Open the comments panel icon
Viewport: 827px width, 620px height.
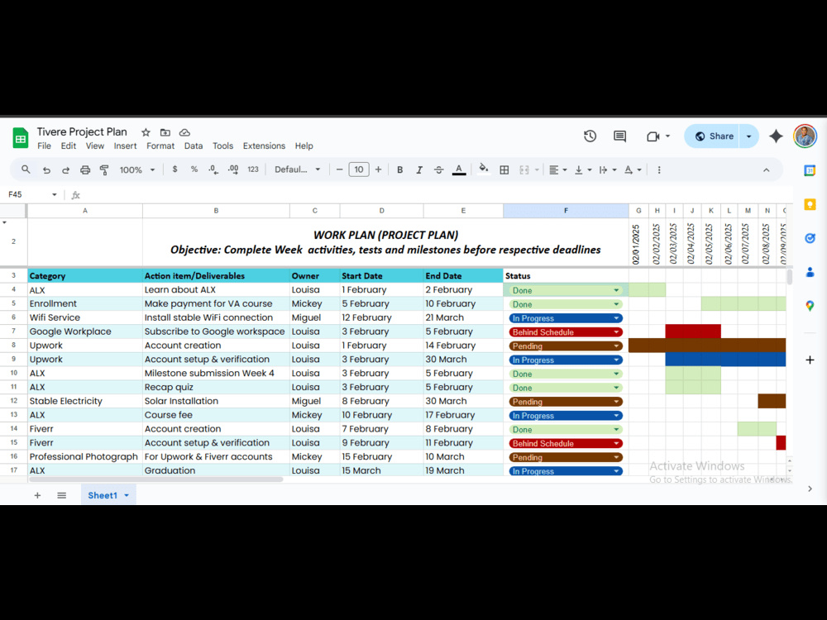coord(619,136)
